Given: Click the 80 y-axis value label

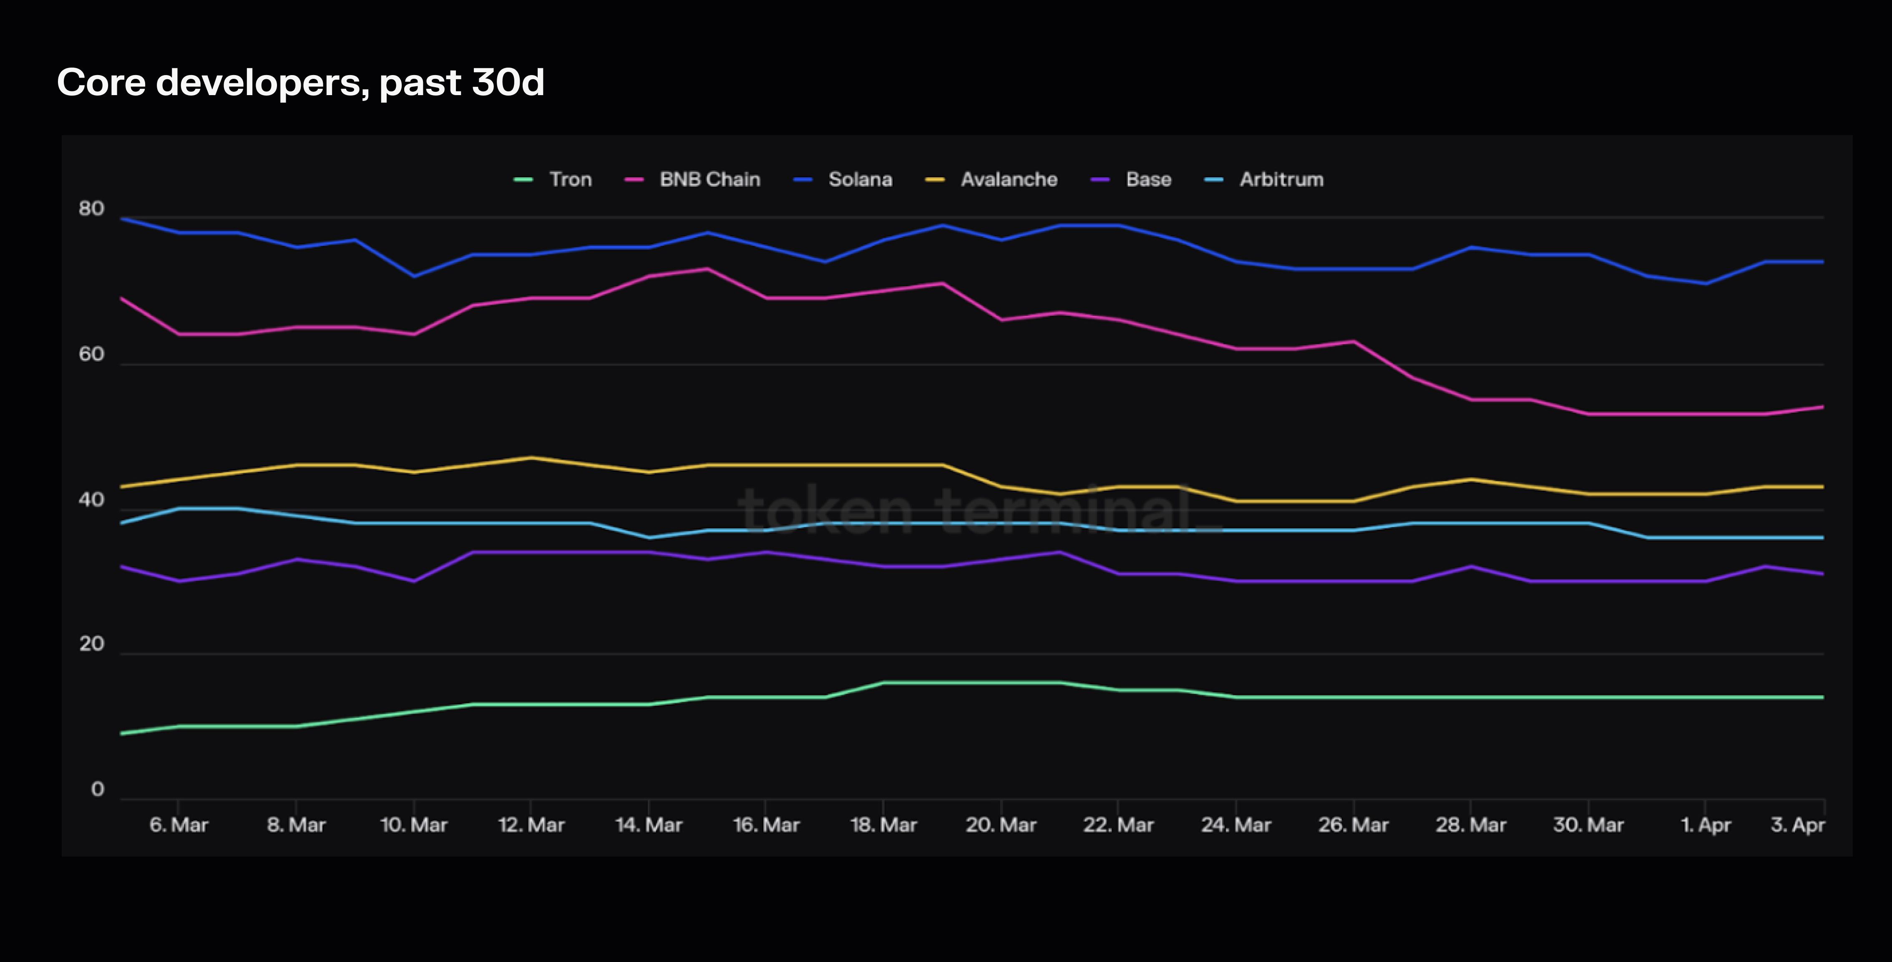Looking at the screenshot, I should point(91,209).
